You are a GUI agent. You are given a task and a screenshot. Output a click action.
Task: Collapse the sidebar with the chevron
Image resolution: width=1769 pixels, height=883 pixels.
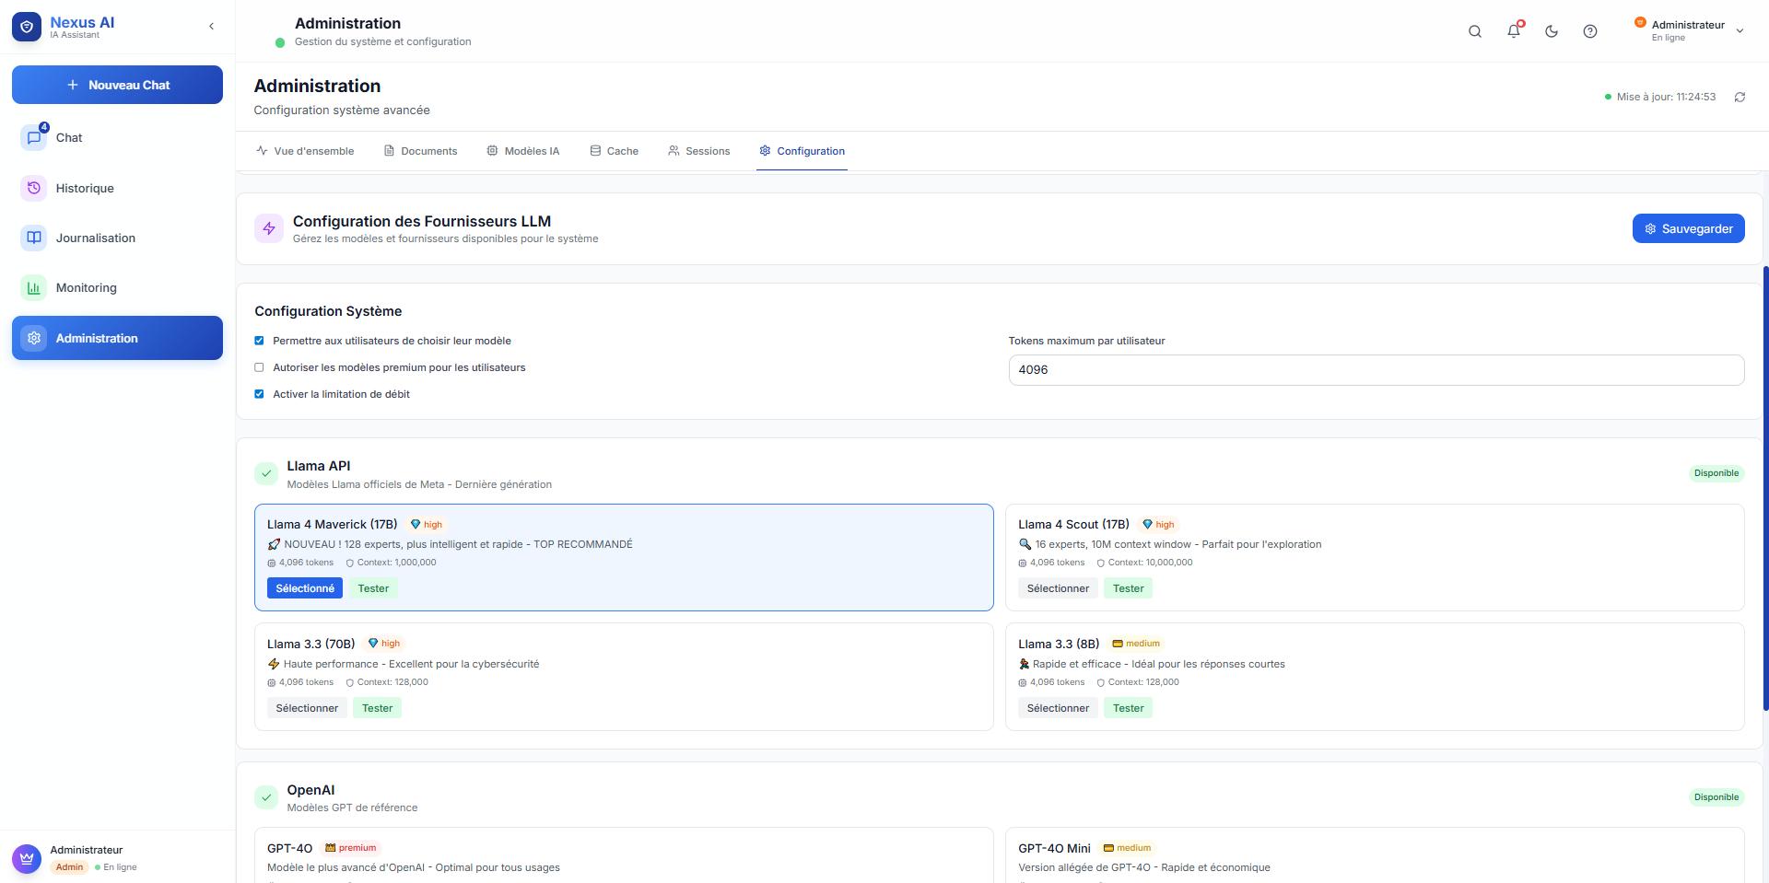click(x=212, y=27)
